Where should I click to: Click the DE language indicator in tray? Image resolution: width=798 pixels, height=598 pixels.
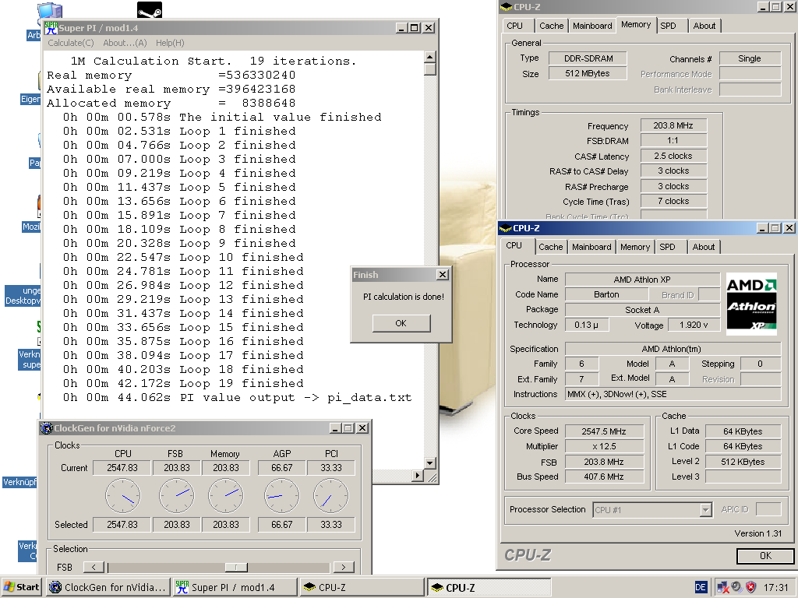coord(701,587)
